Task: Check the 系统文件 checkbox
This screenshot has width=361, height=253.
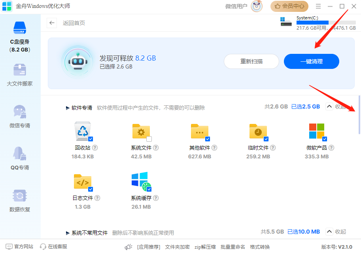Action: tap(149, 139)
